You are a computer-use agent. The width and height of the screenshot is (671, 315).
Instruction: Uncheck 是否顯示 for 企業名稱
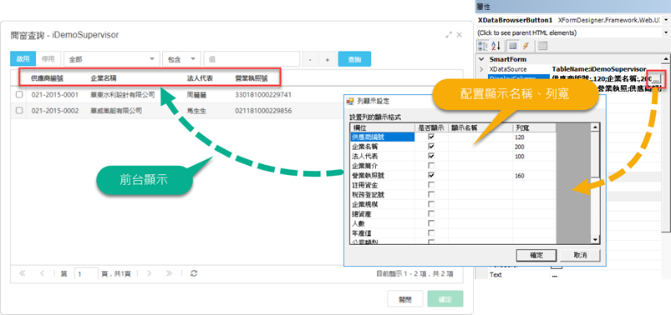pyautogui.click(x=431, y=147)
